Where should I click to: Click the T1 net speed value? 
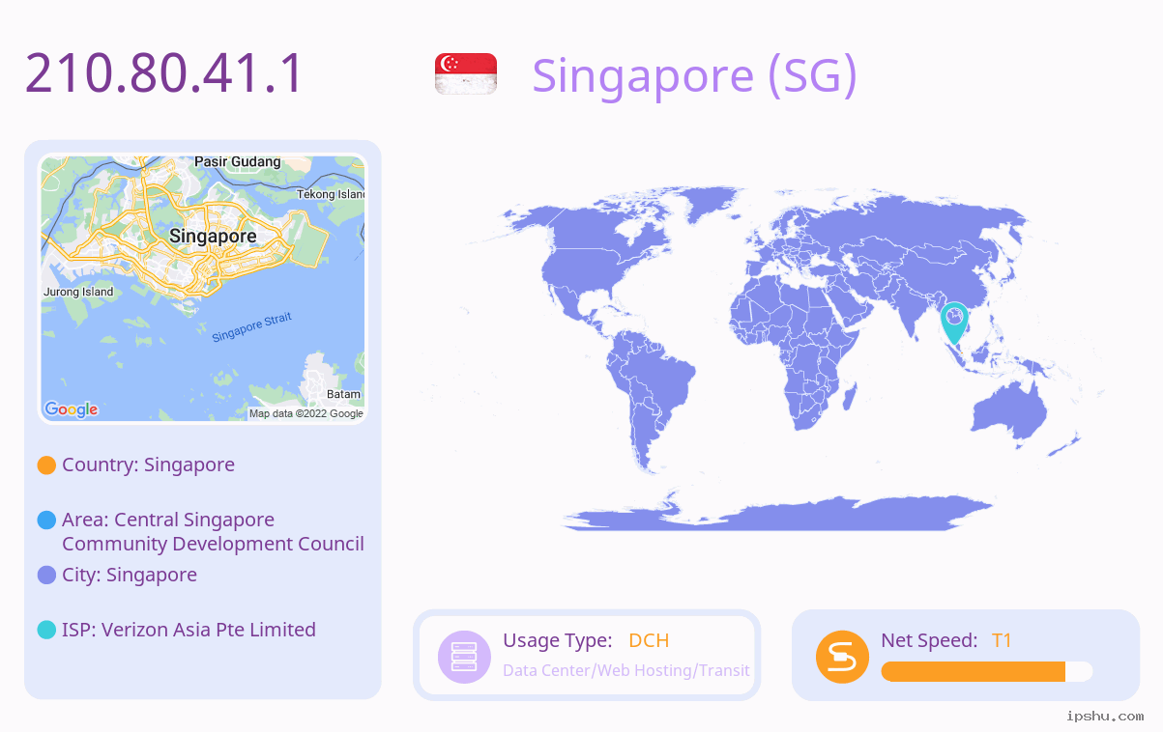pyautogui.click(x=1002, y=640)
